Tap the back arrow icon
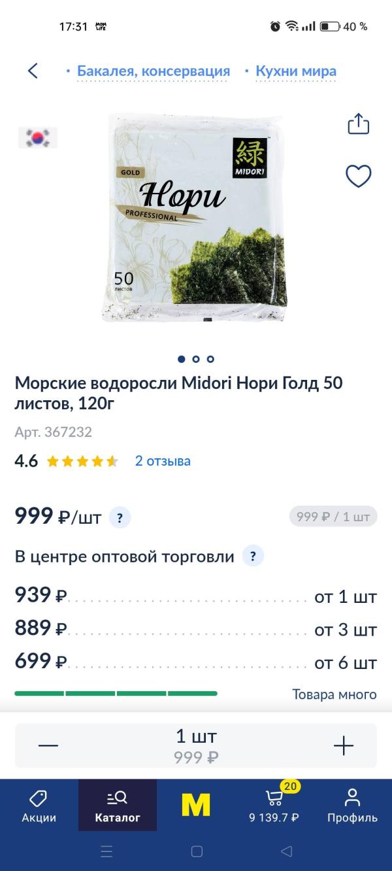Image resolution: width=392 pixels, height=871 pixels. pos(33,71)
